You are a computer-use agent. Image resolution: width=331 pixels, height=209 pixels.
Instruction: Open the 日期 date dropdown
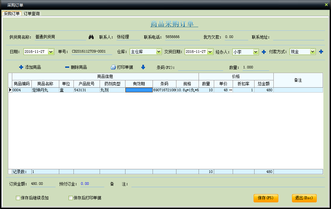coord(51,52)
